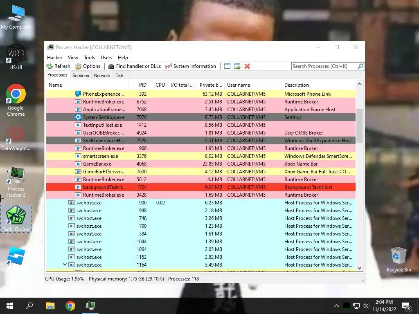Sort by the Description column header

pyautogui.click(x=318, y=85)
